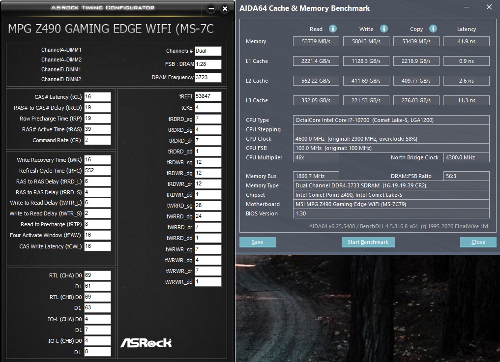Click the Four Activate Window (tFAW) field

[x=97, y=235]
